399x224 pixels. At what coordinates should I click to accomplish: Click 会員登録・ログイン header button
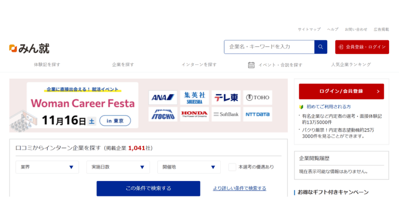pyautogui.click(x=362, y=47)
